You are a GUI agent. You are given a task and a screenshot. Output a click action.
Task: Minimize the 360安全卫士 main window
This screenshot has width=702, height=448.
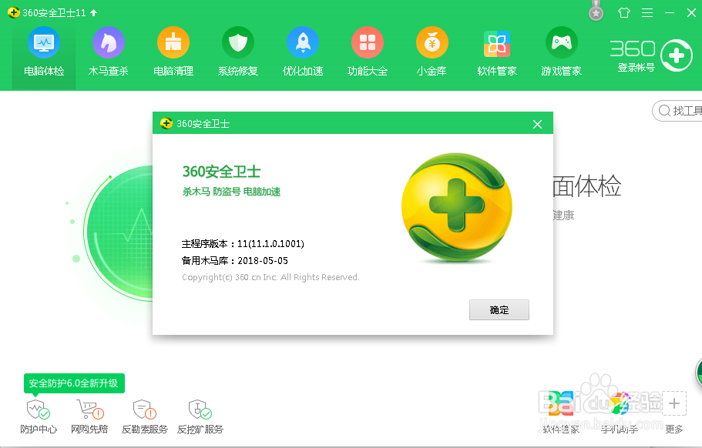[670, 13]
